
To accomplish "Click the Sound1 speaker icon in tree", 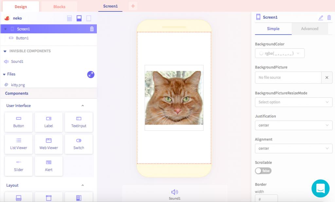I will pos(7,61).
